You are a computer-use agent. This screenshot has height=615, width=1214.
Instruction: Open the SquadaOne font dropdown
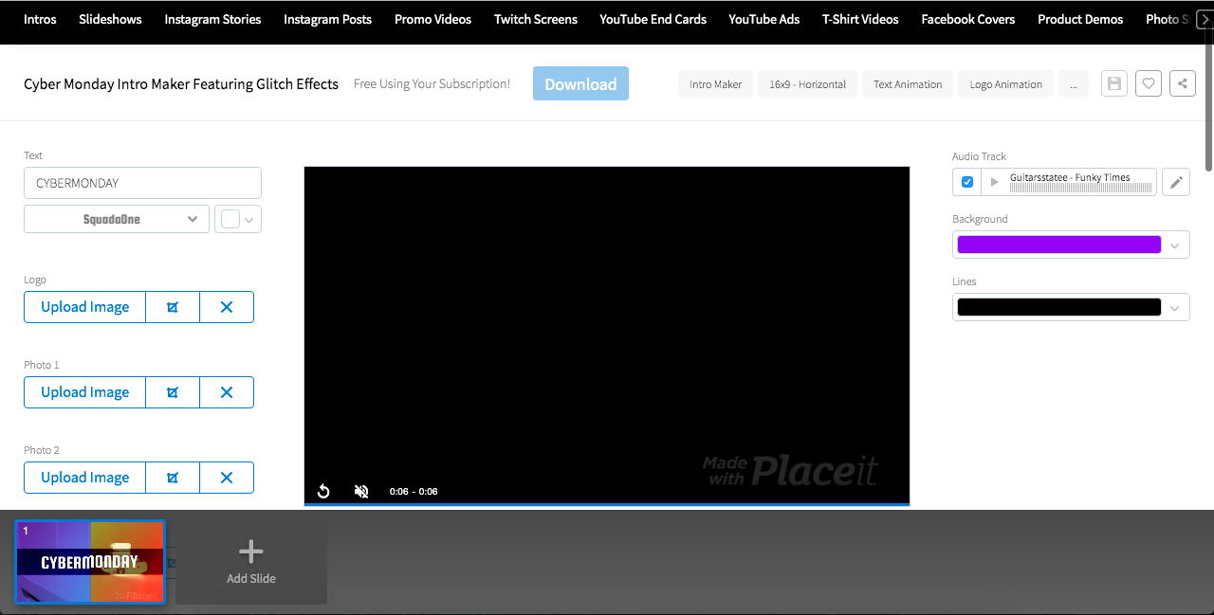[x=117, y=219]
